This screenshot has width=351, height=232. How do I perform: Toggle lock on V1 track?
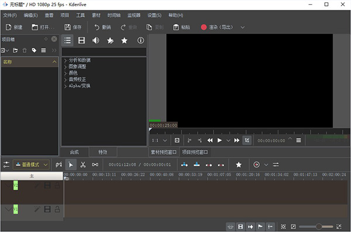[x=57, y=209]
